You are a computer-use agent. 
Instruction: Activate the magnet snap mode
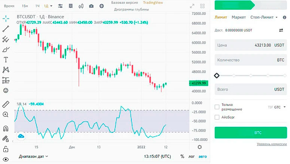(x=6, y=129)
